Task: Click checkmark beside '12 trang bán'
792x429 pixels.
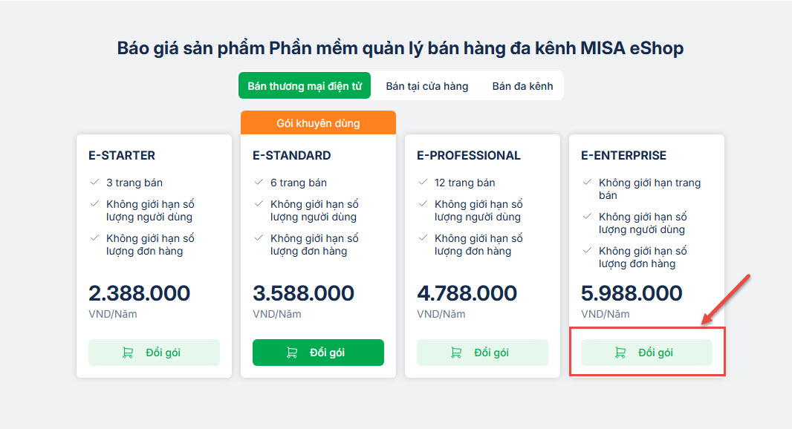Action: [423, 182]
